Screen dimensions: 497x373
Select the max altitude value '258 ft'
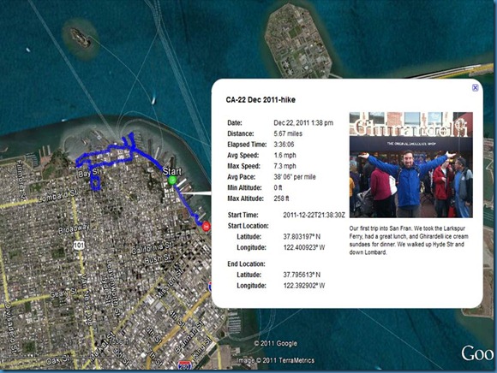[281, 198]
